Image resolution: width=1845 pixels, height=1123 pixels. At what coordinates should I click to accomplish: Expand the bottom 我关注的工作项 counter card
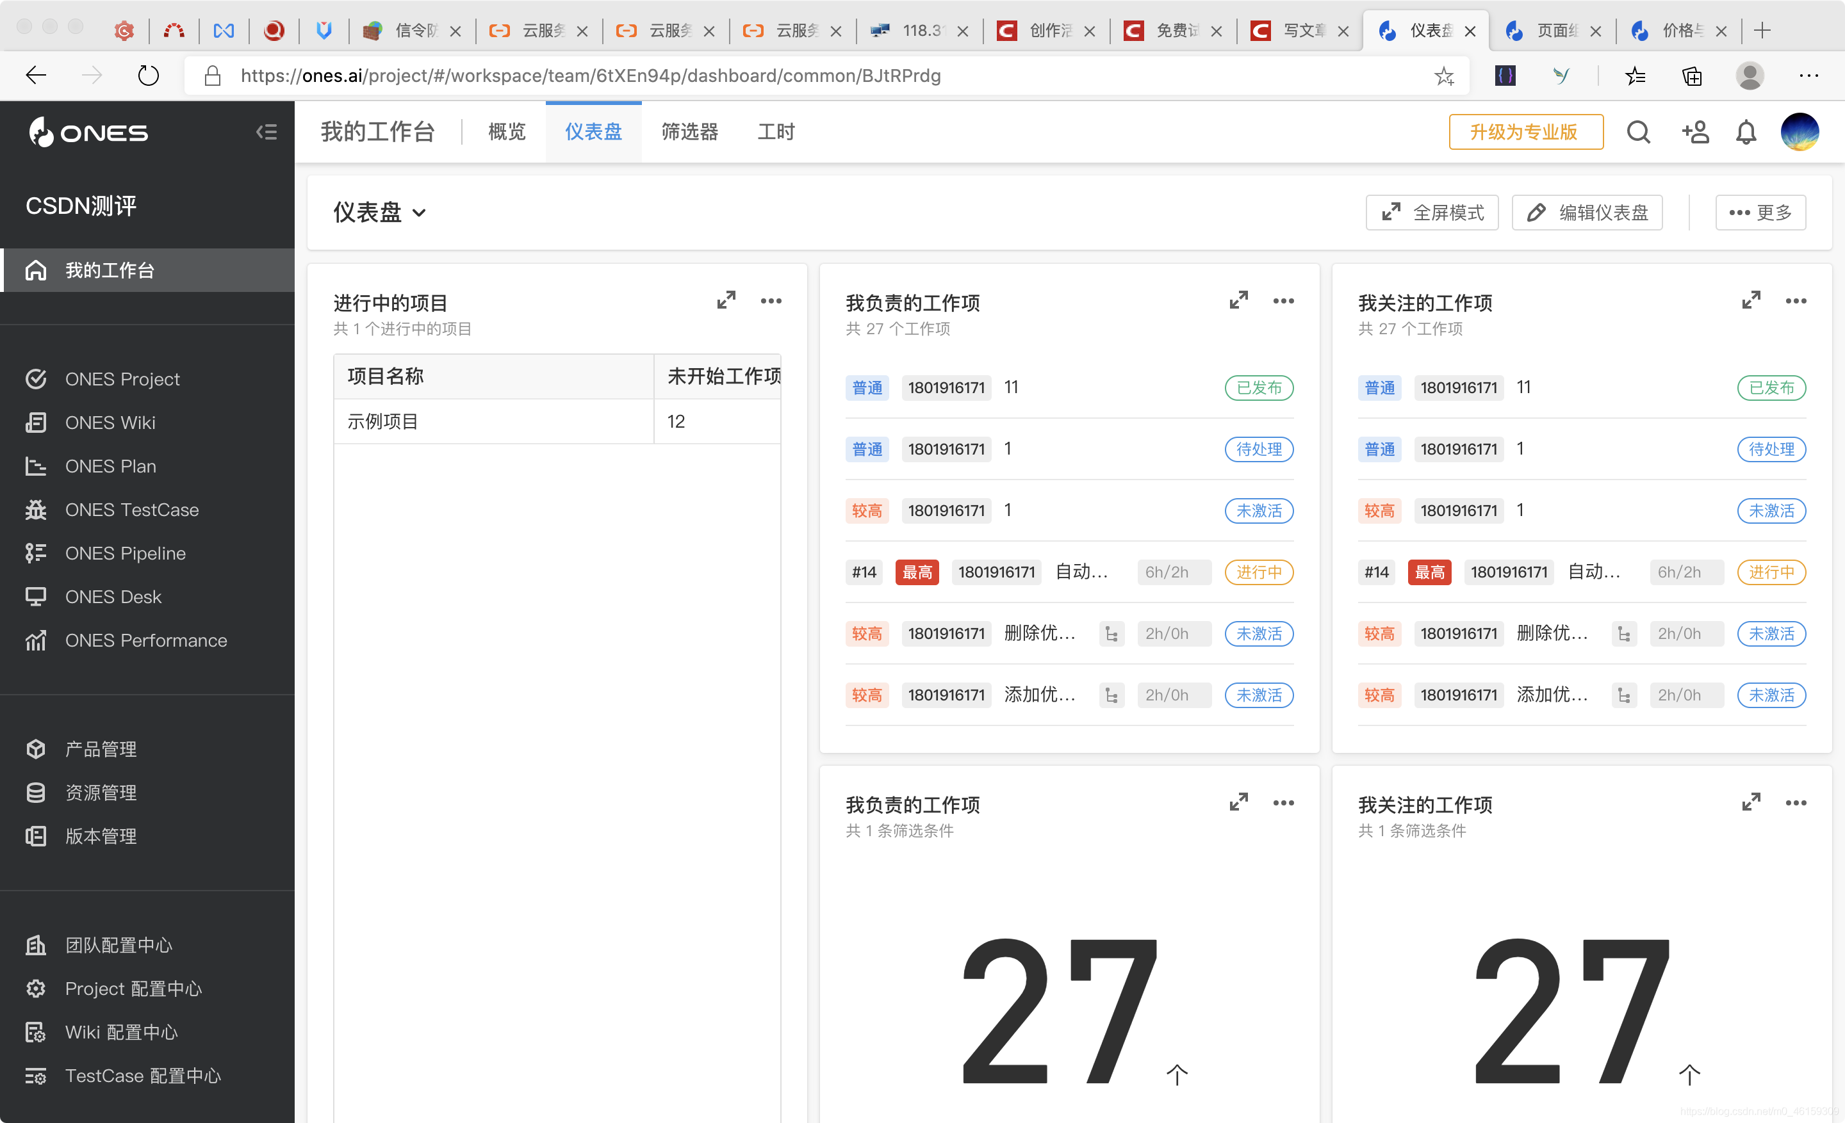pyautogui.click(x=1751, y=803)
